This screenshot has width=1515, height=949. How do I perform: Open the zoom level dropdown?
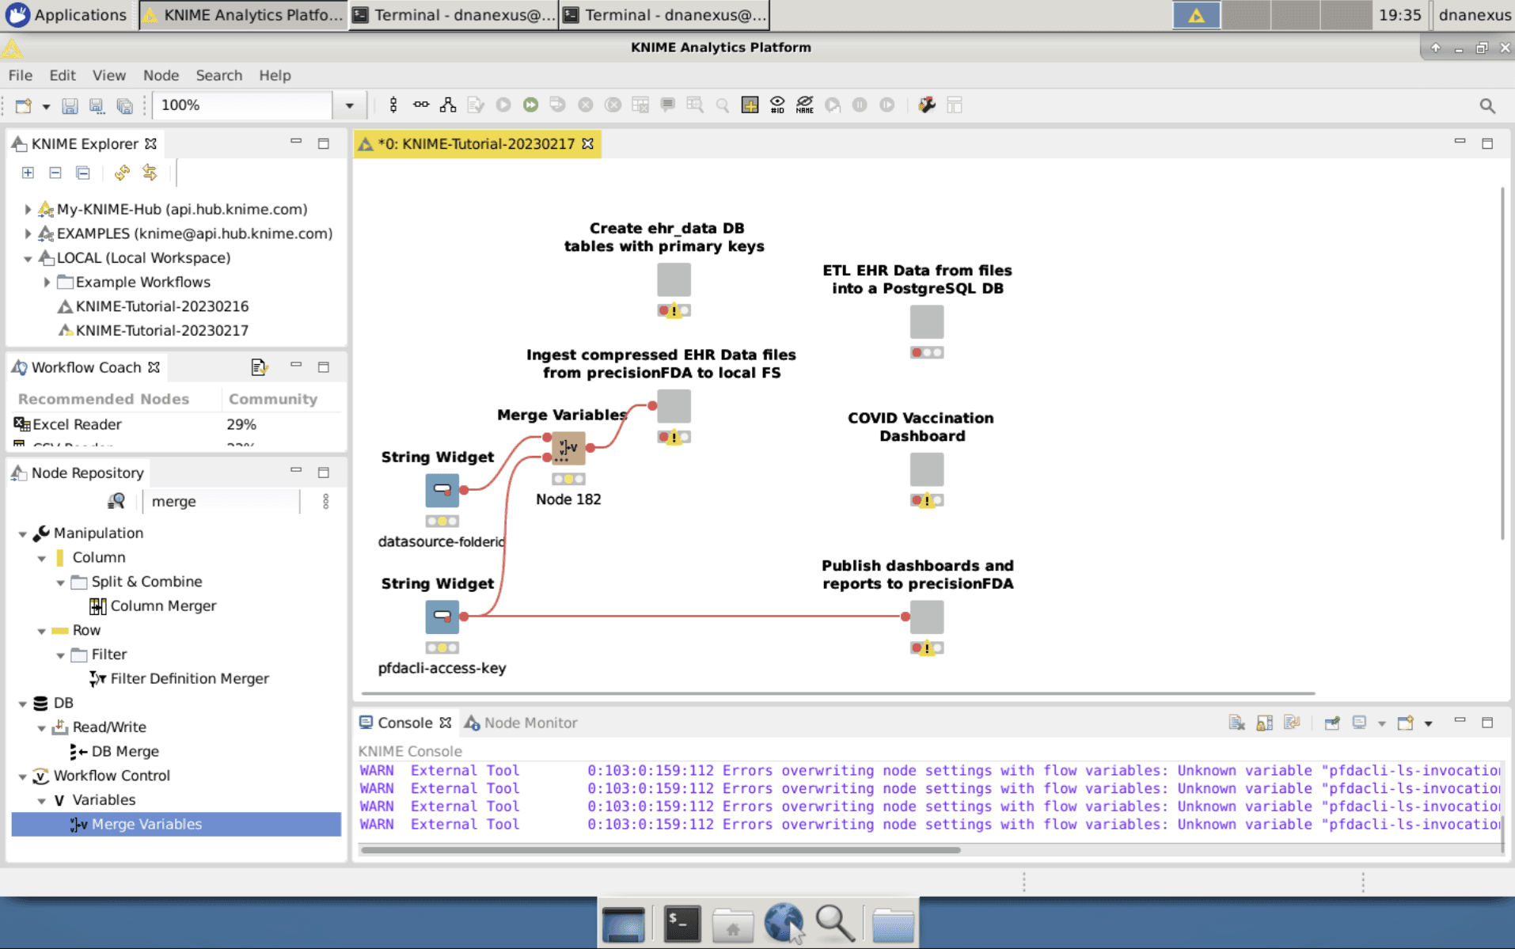click(349, 105)
